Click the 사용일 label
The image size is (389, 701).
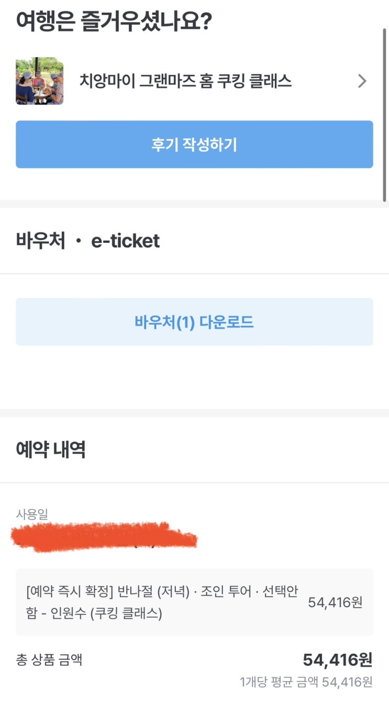(32, 514)
